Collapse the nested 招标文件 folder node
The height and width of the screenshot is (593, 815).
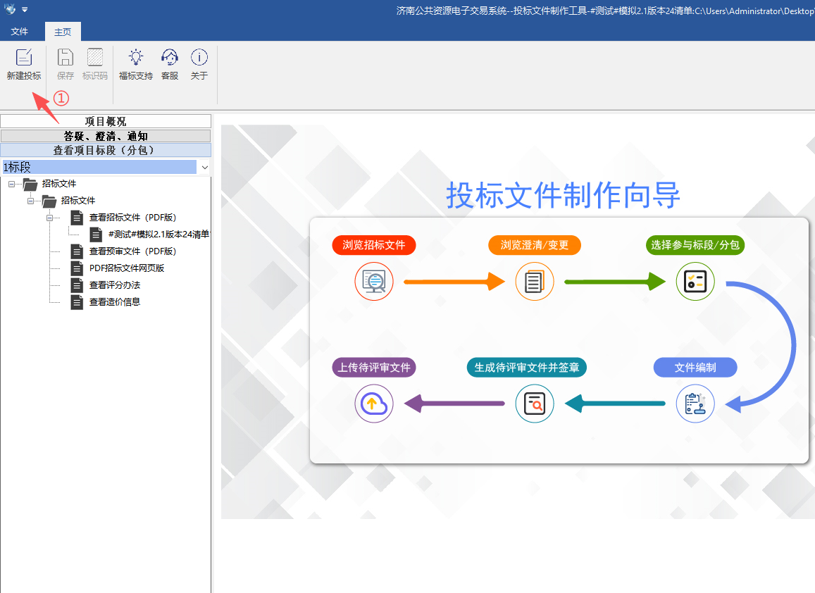click(30, 201)
